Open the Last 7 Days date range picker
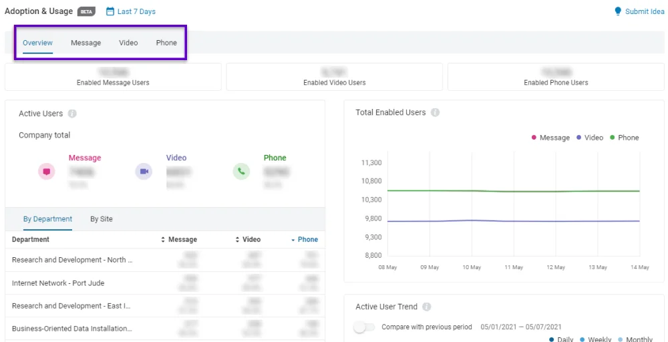Viewport: 668px width, 342px height. [131, 11]
